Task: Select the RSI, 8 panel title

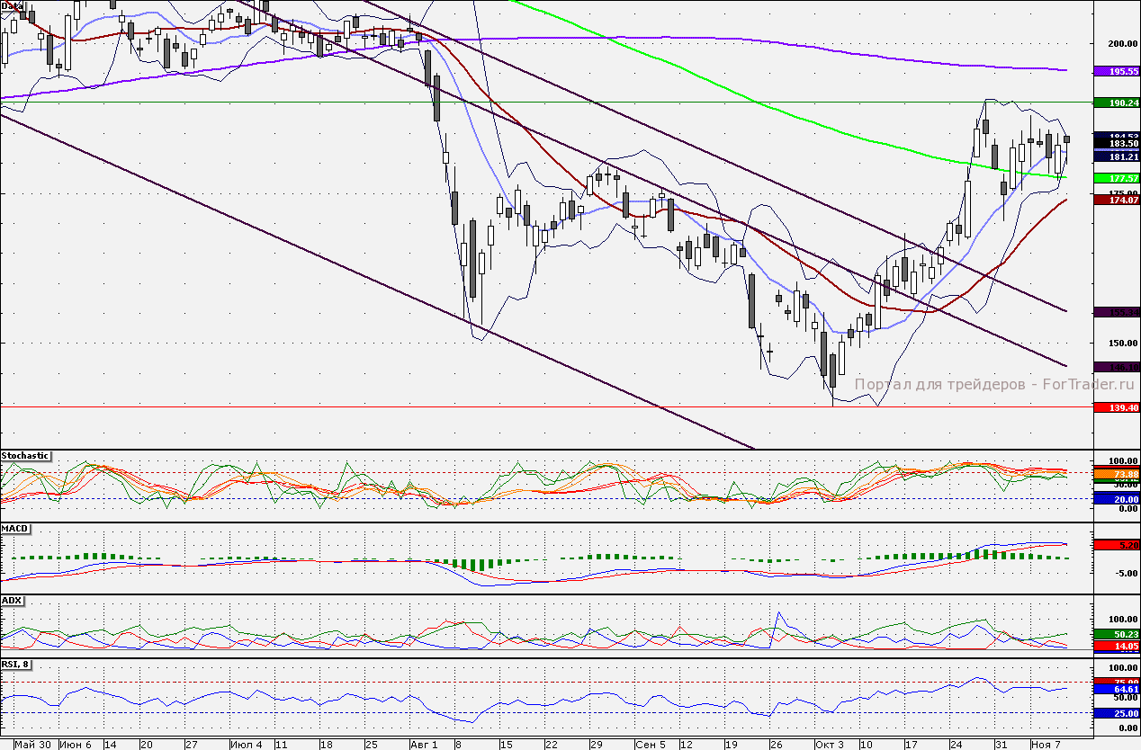Action: tap(16, 665)
